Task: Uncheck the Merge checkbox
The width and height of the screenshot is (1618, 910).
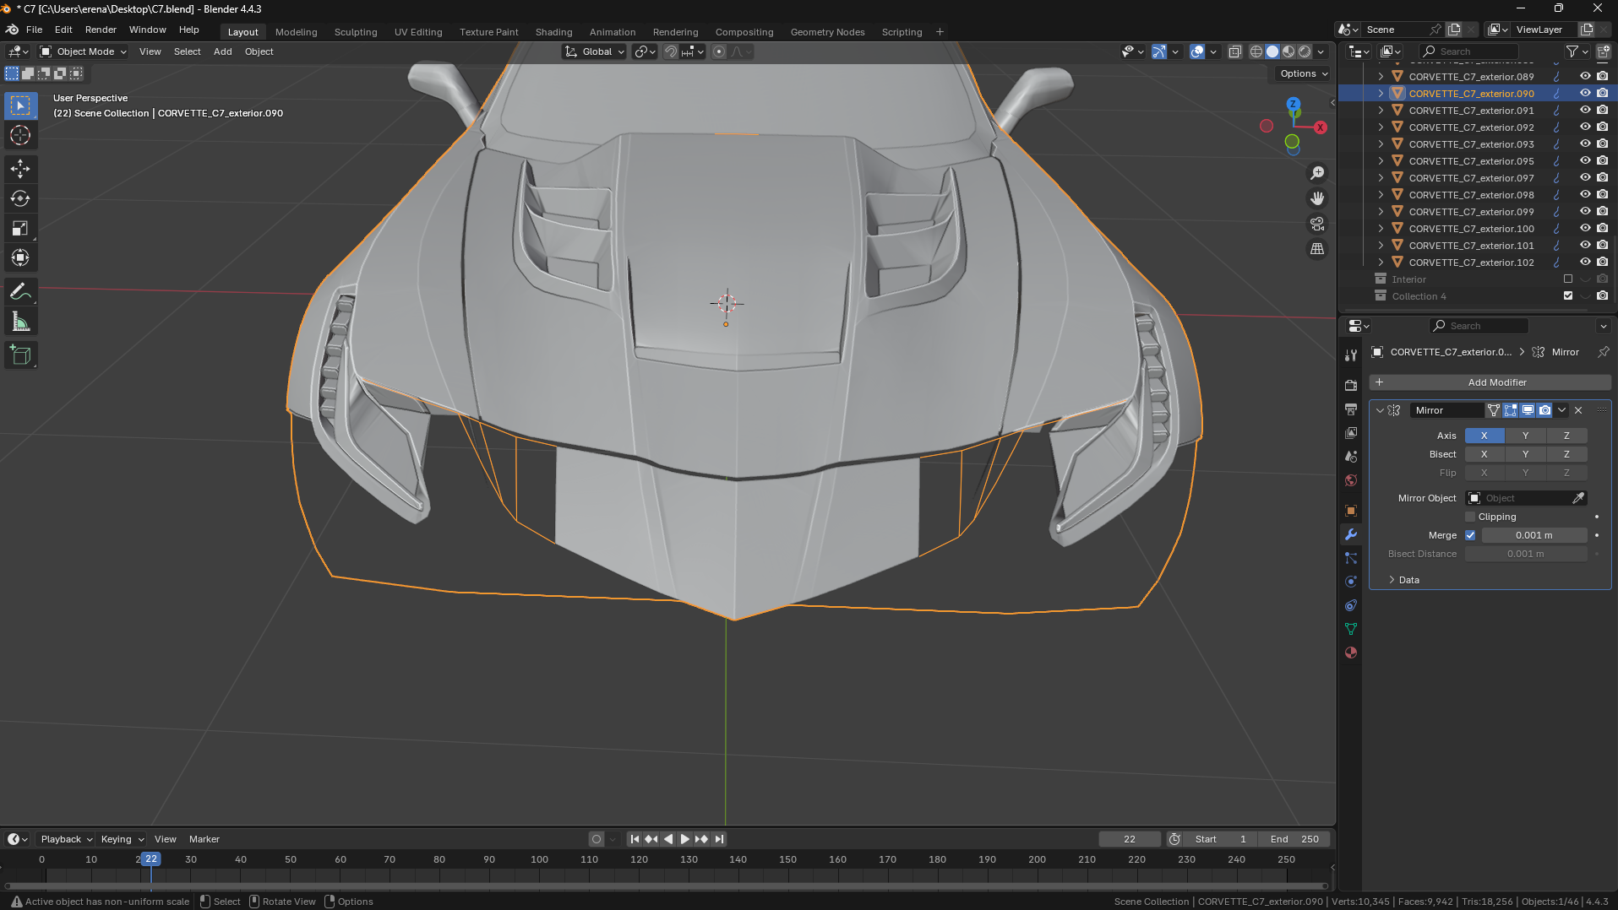Action: coord(1470,535)
